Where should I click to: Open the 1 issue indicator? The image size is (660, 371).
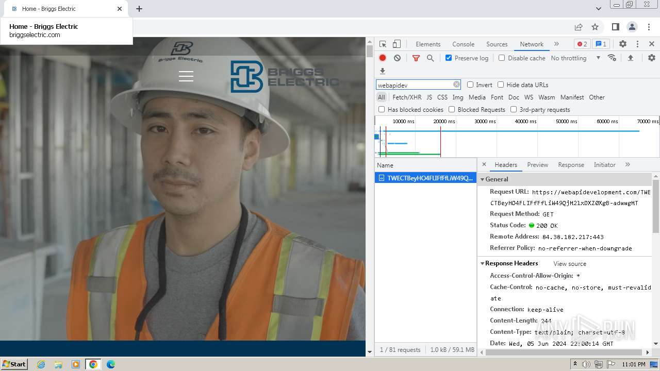point(600,44)
